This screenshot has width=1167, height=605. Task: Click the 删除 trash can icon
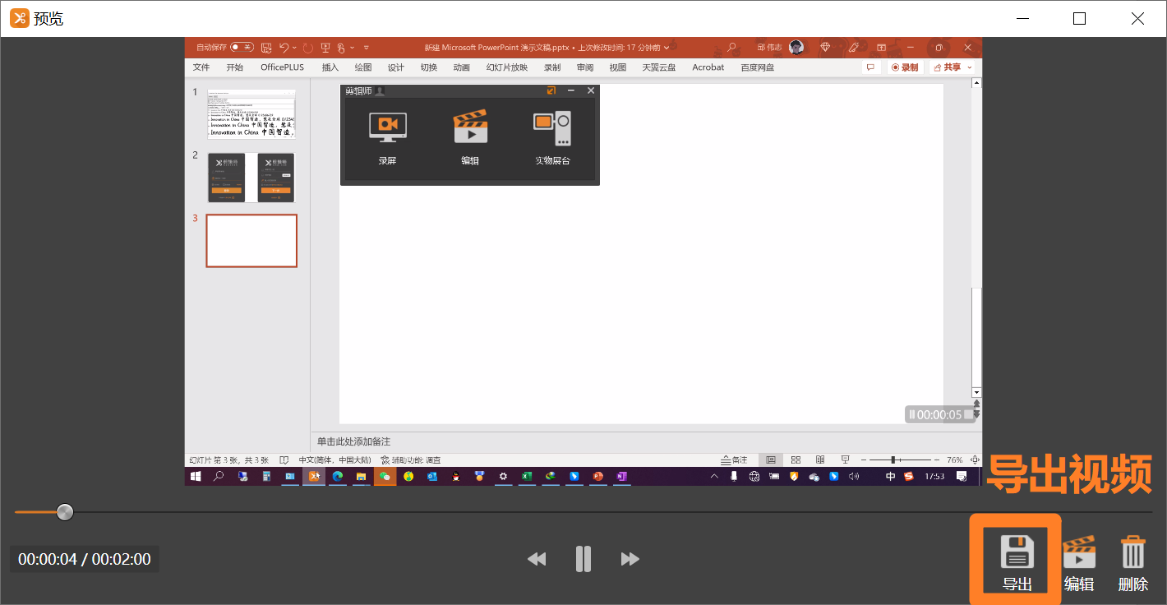pos(1132,552)
